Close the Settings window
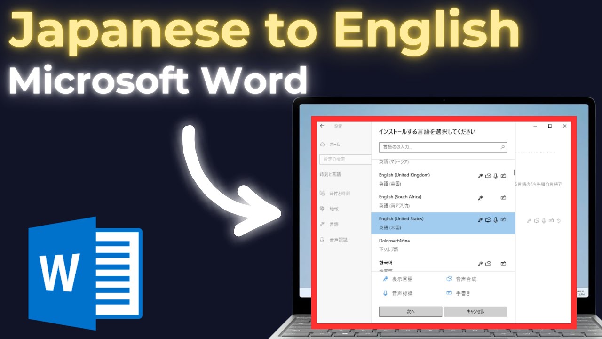 565,126
